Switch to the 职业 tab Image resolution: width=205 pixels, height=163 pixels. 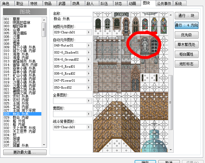click(x=22, y=4)
